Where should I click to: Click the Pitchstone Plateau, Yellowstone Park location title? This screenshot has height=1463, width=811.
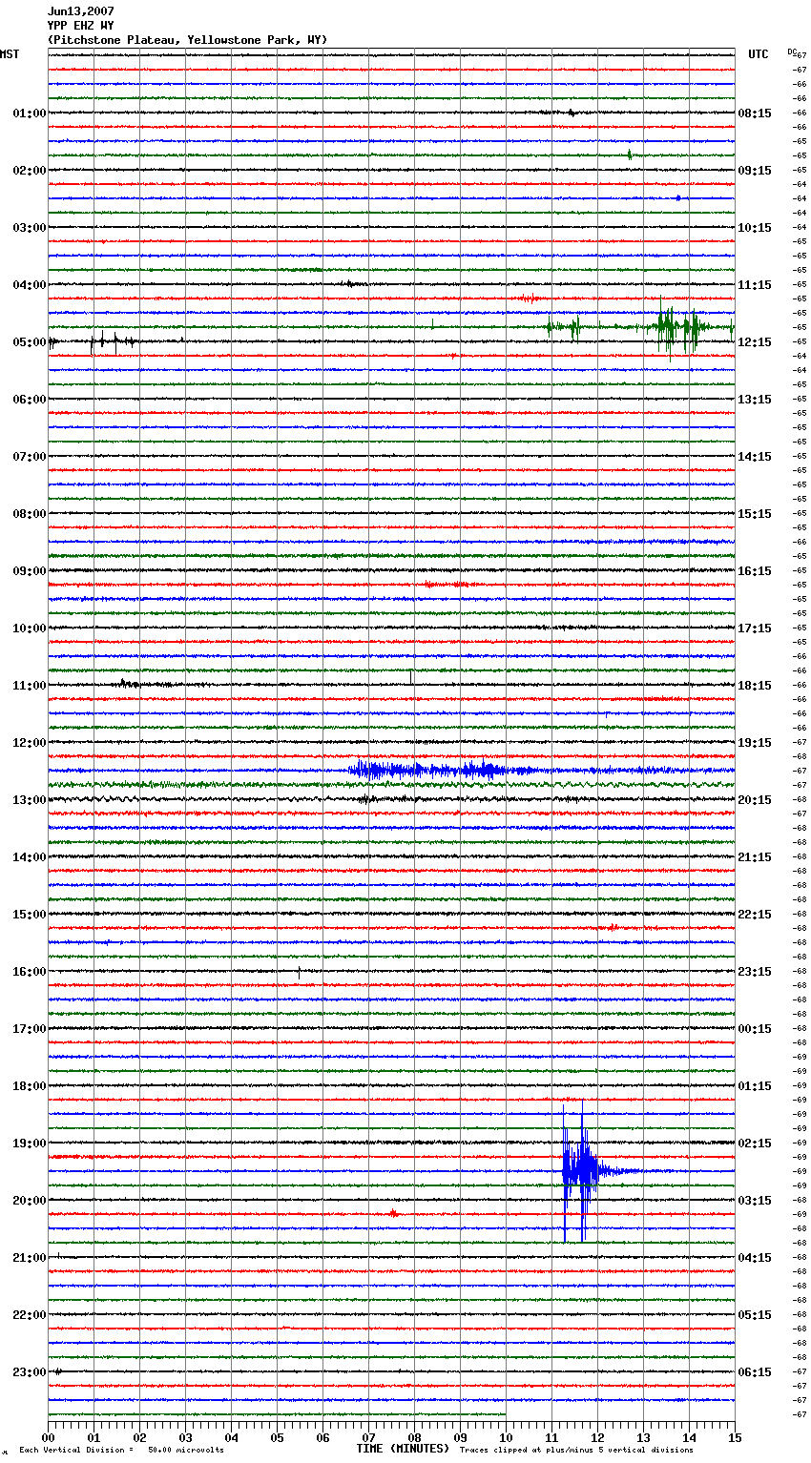[187, 40]
